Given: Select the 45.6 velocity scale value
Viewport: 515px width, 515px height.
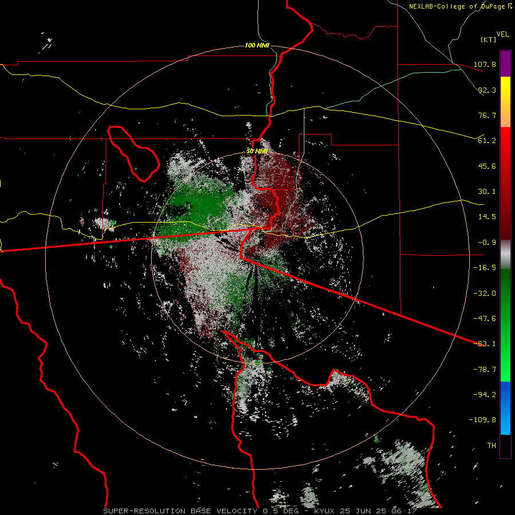Looking at the screenshot, I should click(x=487, y=166).
